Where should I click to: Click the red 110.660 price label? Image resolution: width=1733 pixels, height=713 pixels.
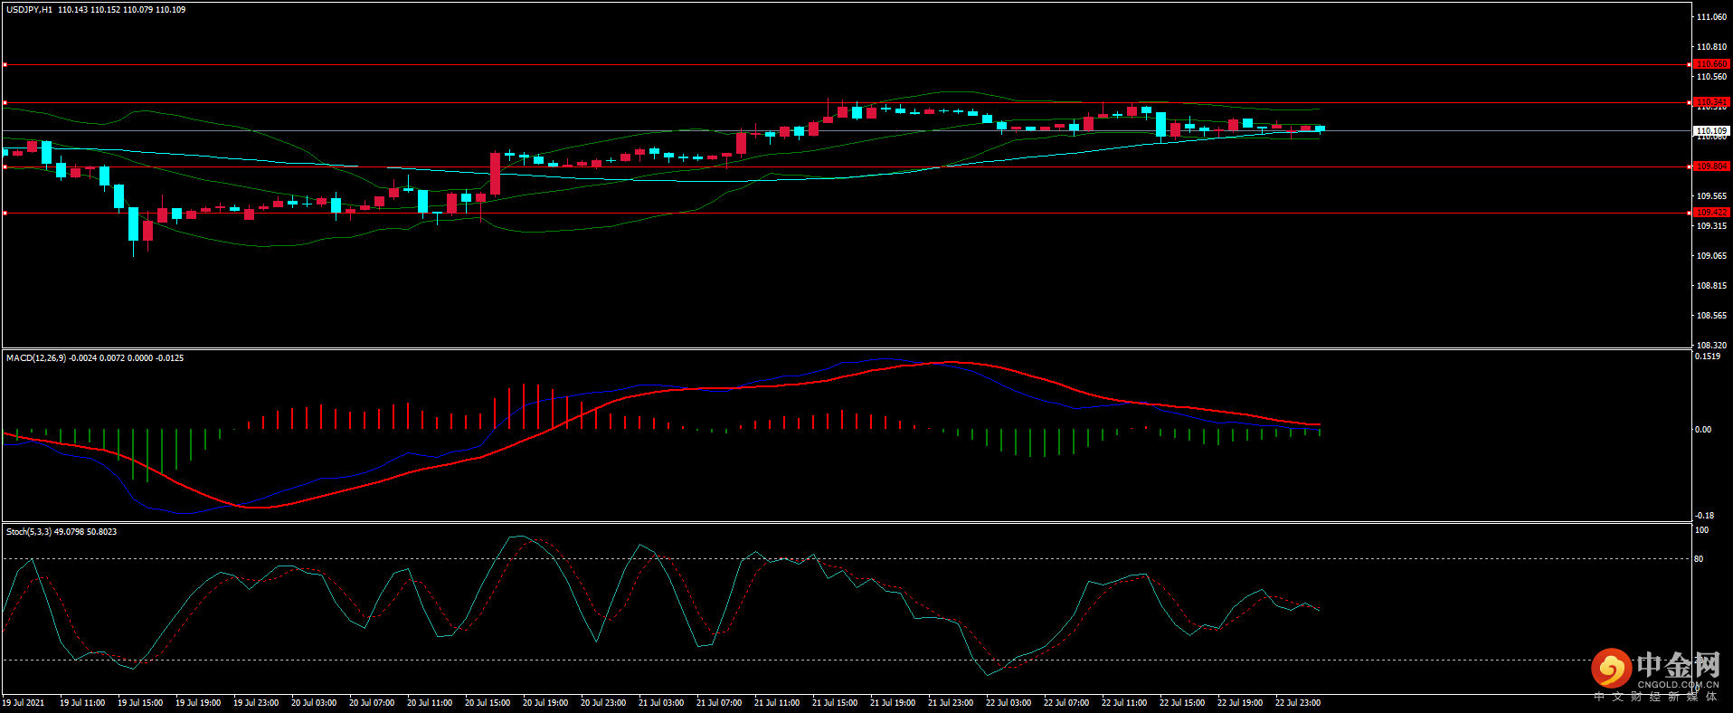[x=1710, y=64]
